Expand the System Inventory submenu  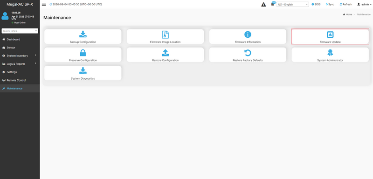(20, 55)
